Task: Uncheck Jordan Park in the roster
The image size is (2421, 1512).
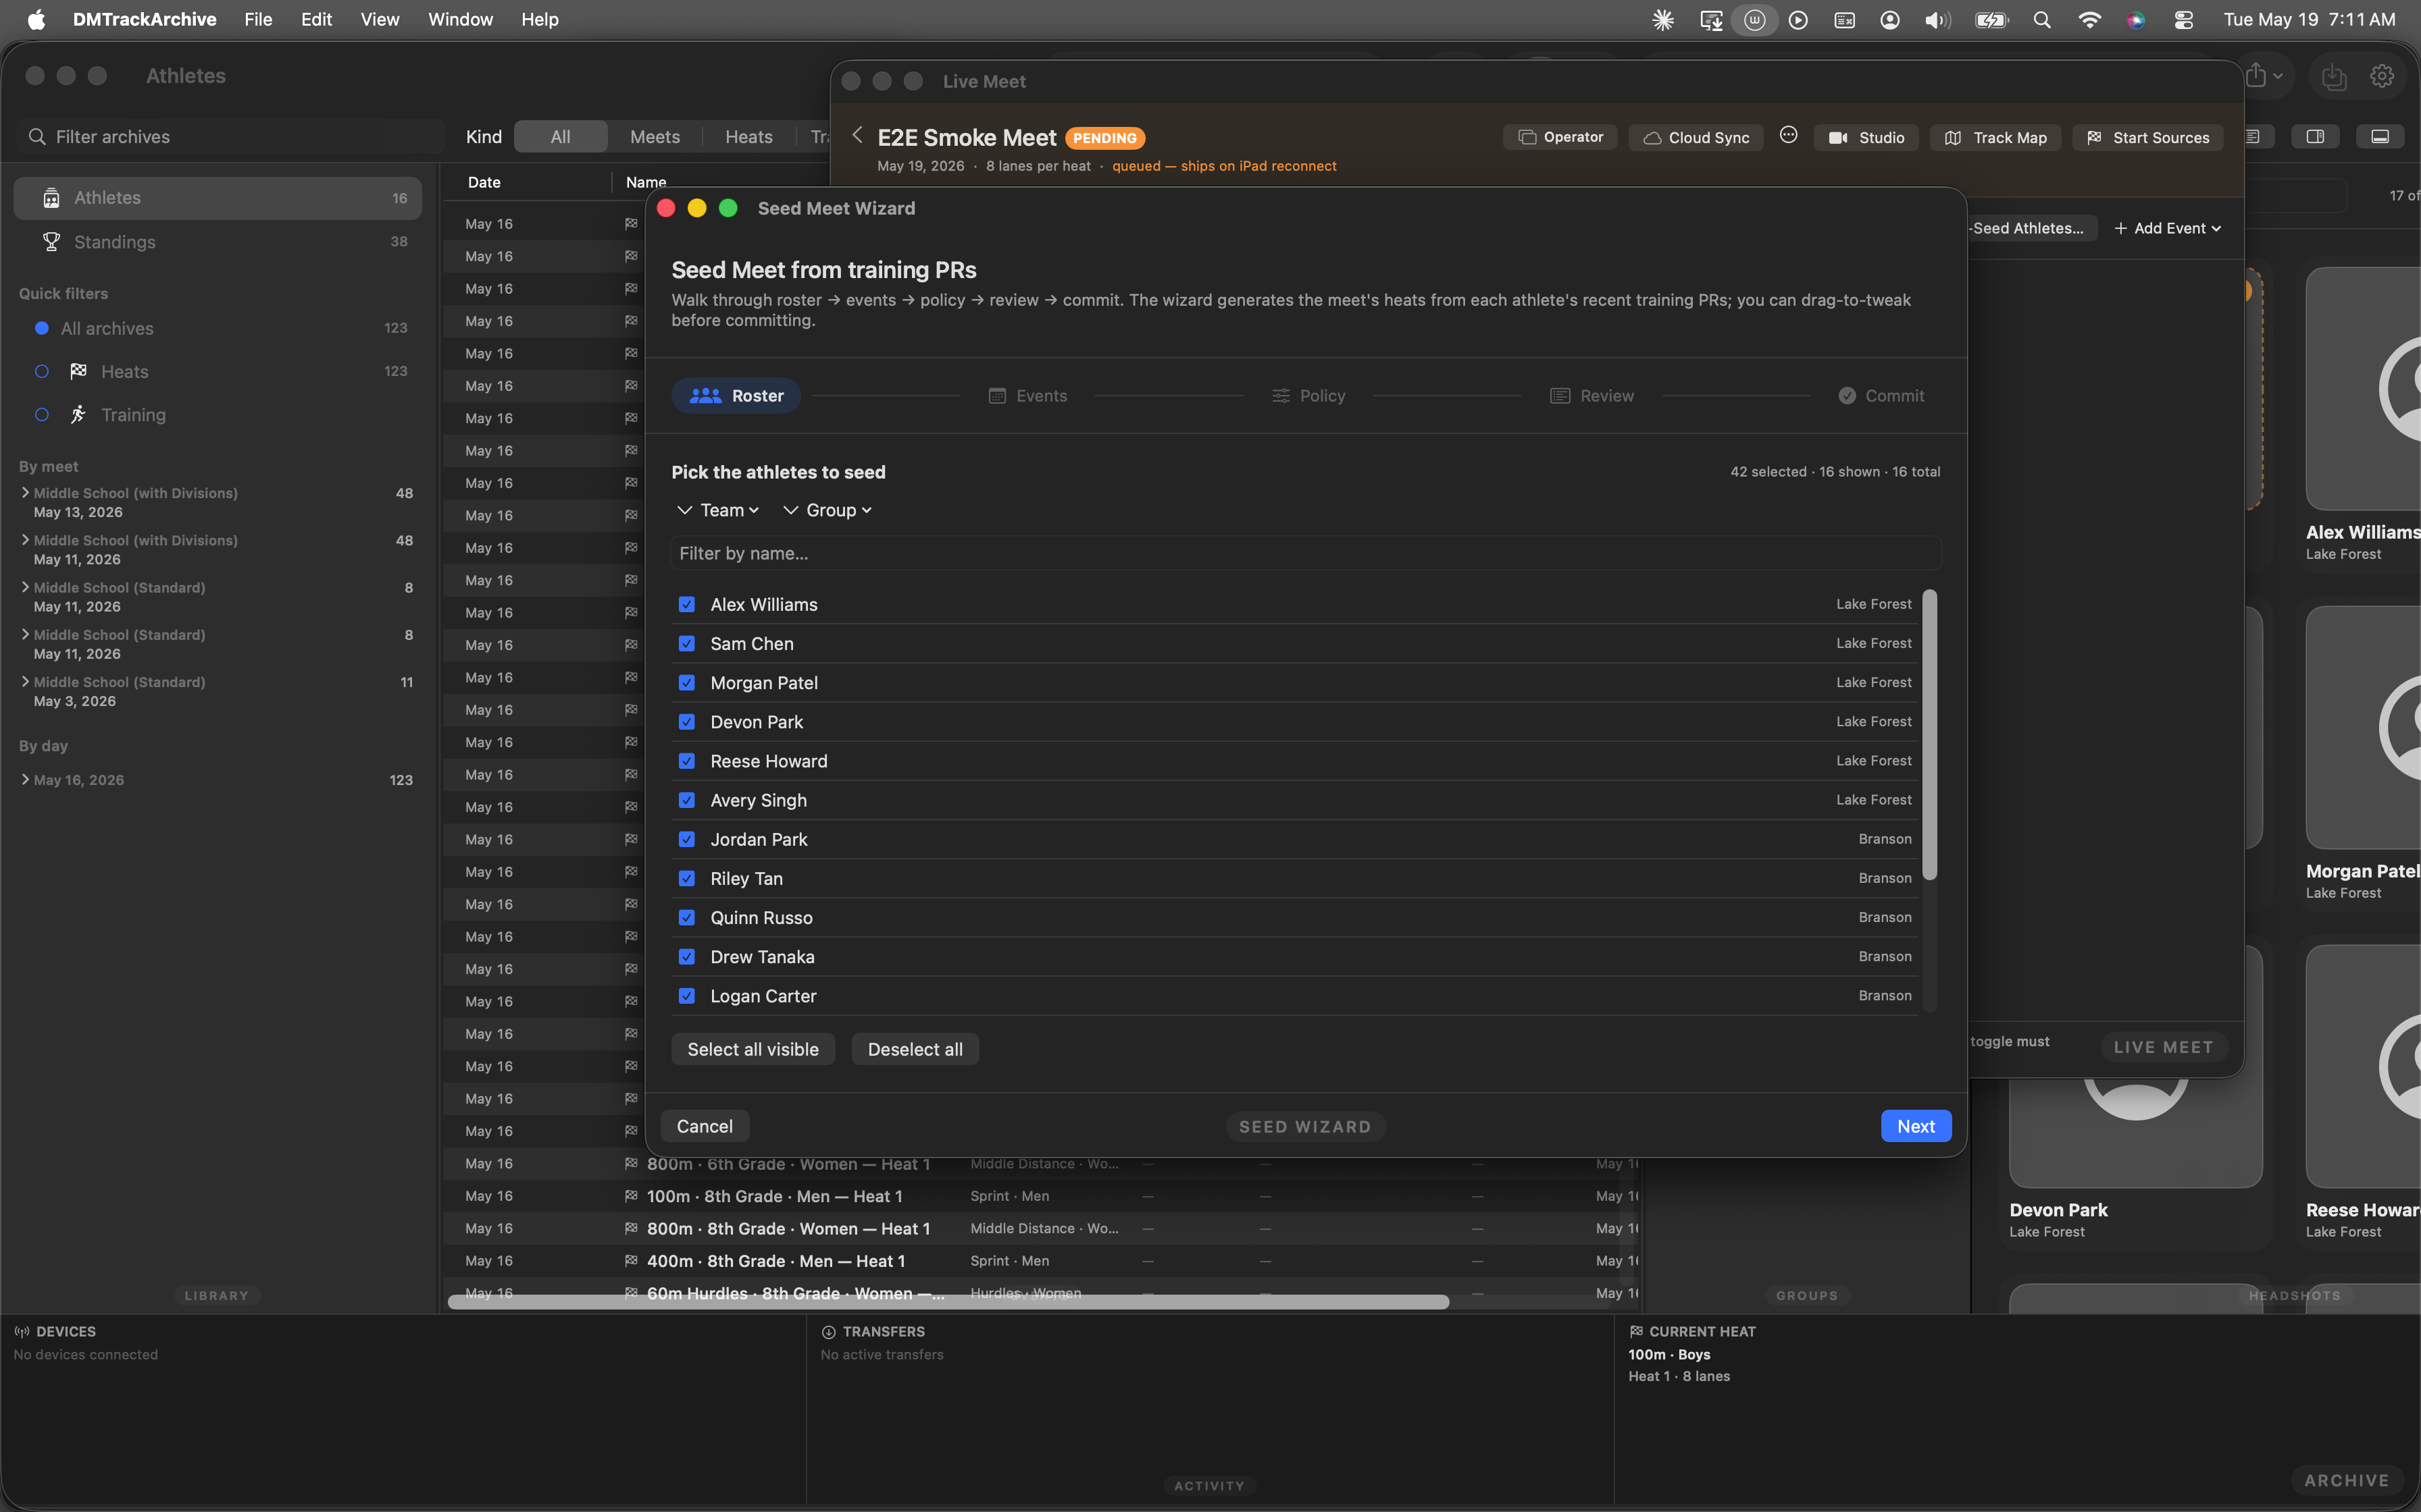Action: point(687,839)
